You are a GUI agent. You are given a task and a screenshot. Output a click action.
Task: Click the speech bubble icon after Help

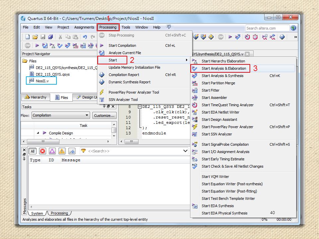click(168, 27)
